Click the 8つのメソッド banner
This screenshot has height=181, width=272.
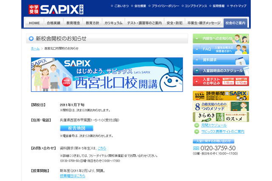[221, 107]
